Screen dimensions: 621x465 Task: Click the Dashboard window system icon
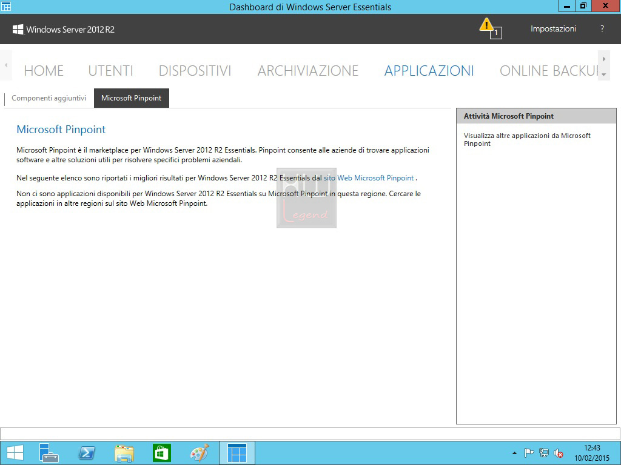(6, 6)
